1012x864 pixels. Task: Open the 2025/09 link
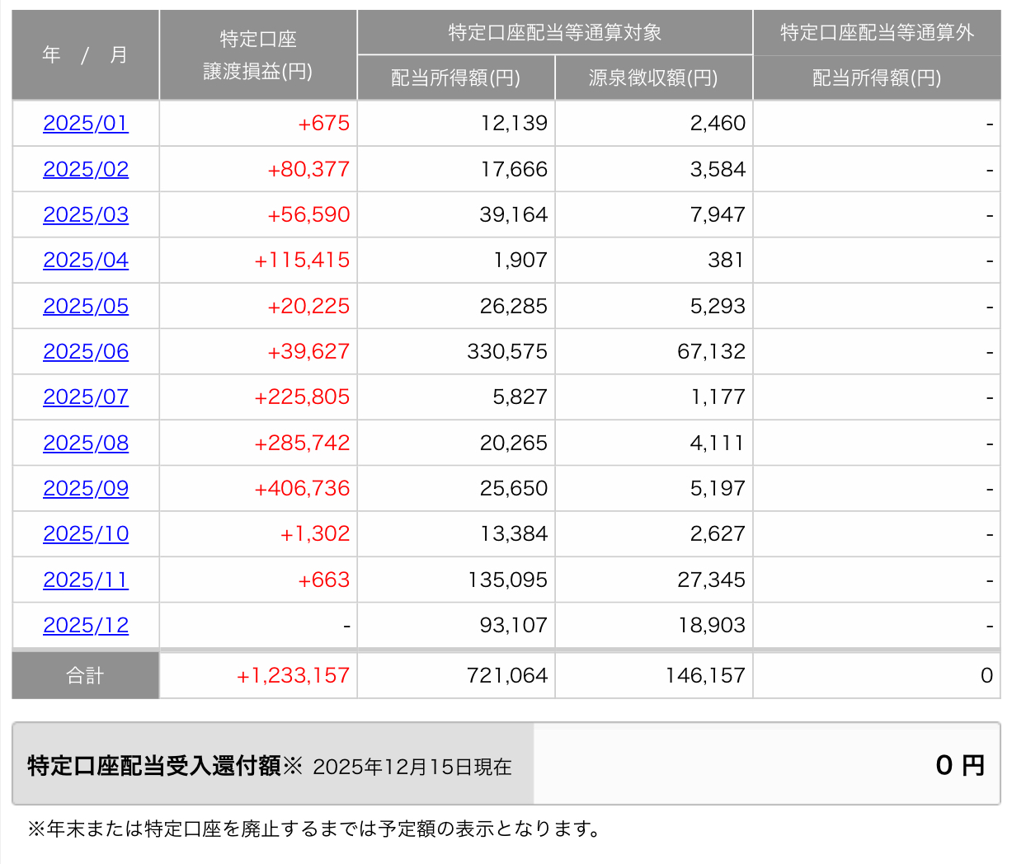coord(86,489)
